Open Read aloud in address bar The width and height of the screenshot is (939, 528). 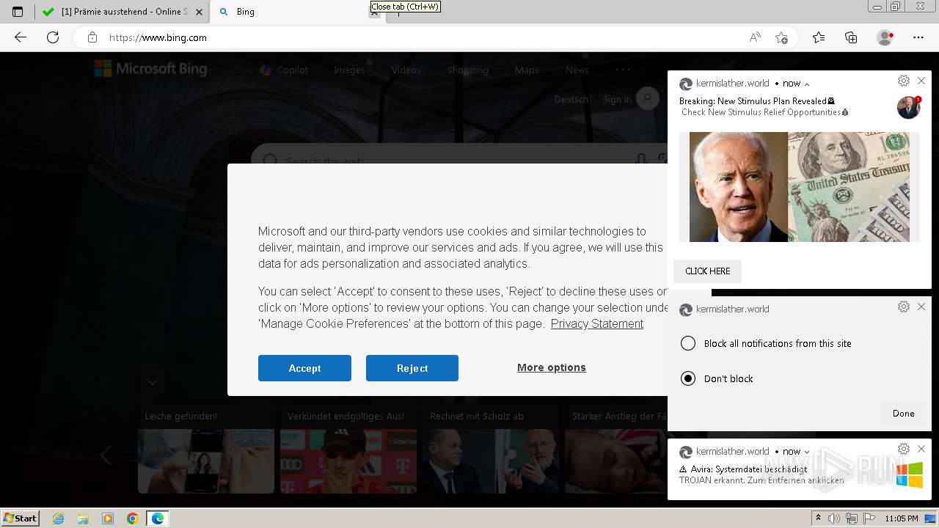[755, 37]
